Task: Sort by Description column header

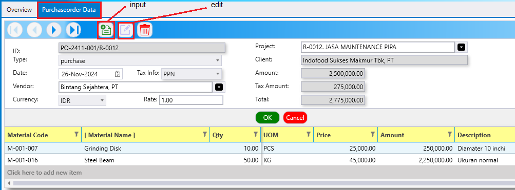Action: (x=474, y=135)
